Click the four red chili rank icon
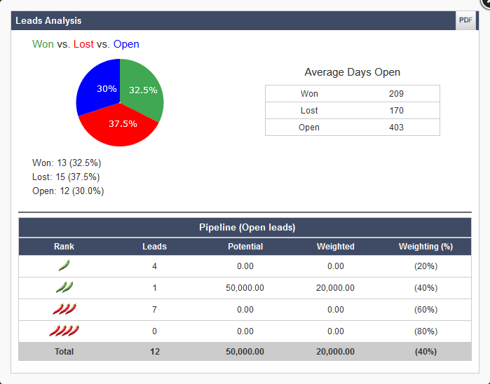Viewport: 490px width, 384px height. click(64, 331)
